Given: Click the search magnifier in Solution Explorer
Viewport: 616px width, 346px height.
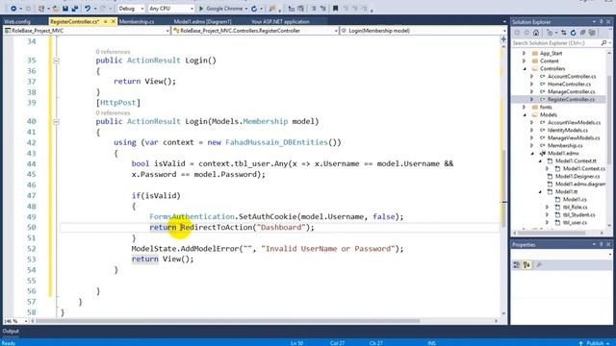Looking at the screenshot, I should tap(603, 42).
